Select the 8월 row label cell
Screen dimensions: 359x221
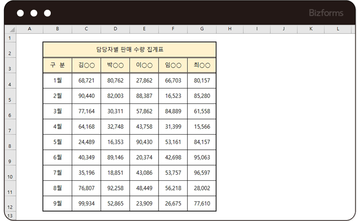57,188
